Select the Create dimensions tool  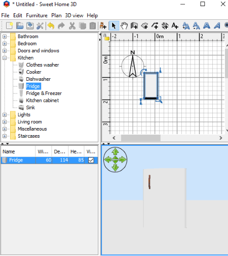click(165, 26)
